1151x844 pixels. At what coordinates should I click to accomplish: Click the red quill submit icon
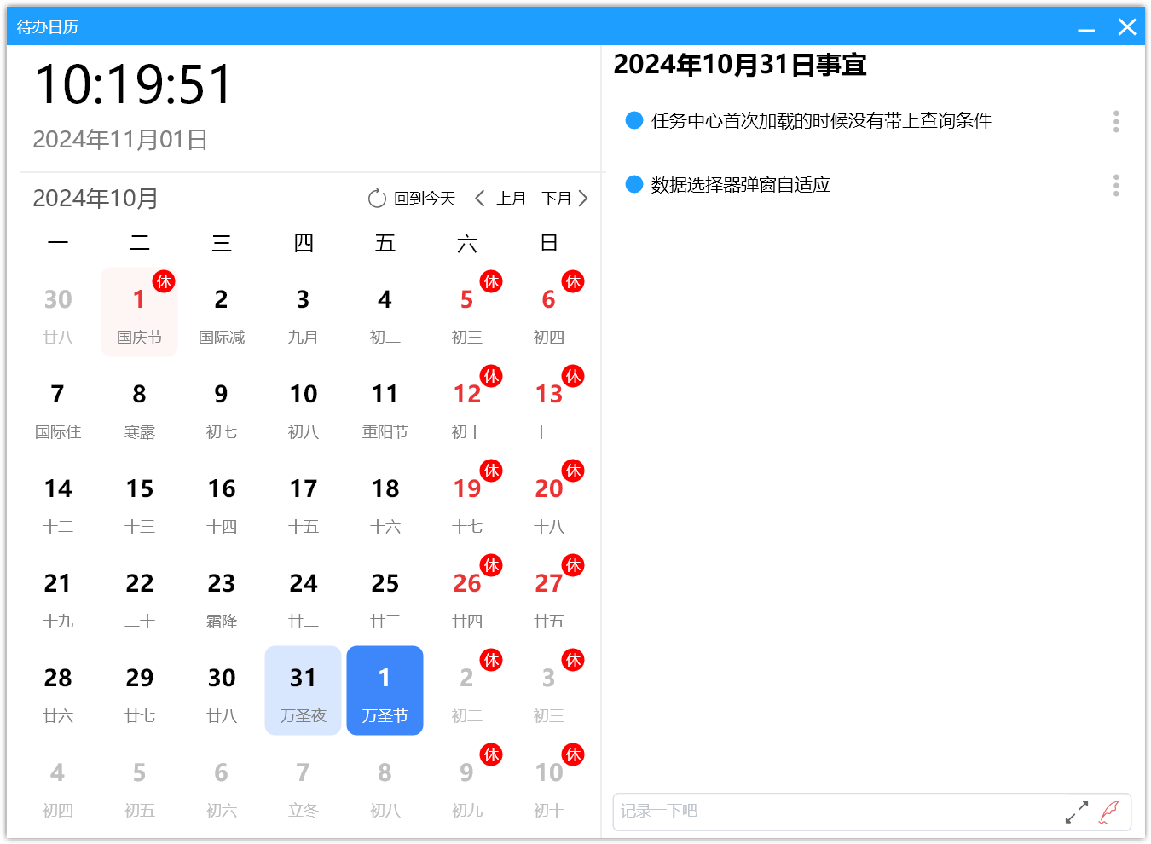1109,812
